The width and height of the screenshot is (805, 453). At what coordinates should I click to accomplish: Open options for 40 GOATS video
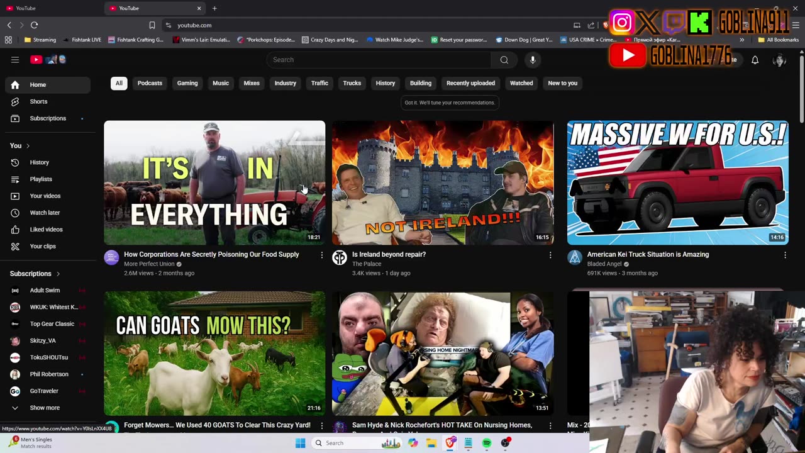tap(321, 425)
